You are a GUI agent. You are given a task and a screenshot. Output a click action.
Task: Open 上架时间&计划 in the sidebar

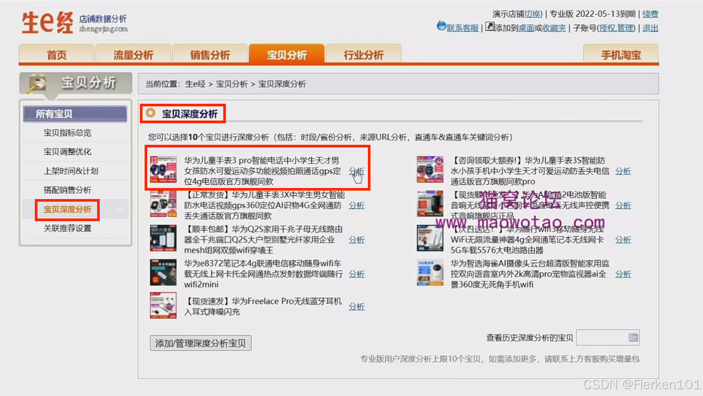(x=71, y=171)
